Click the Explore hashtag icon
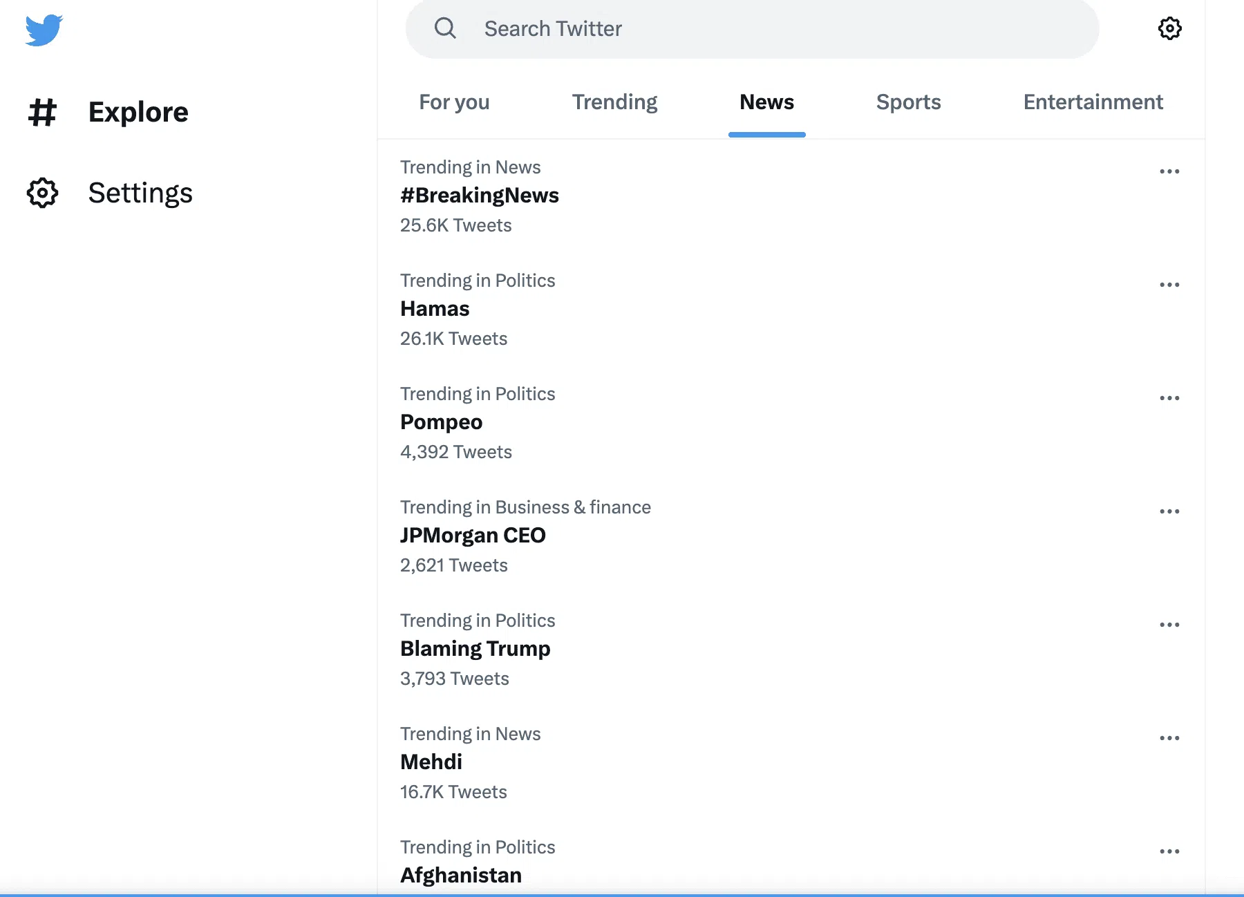 click(42, 113)
